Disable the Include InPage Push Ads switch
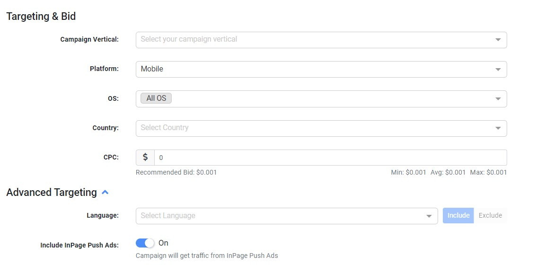The image size is (545, 265). [145, 243]
